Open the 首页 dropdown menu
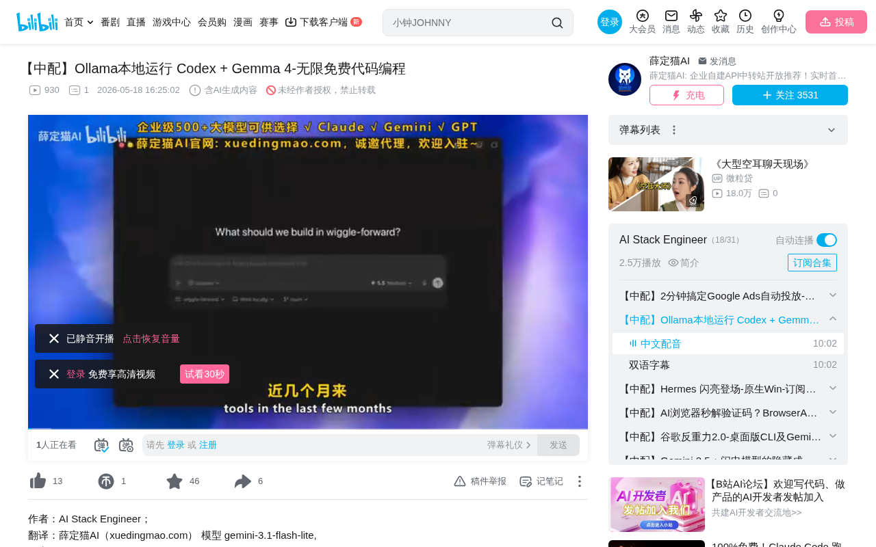876x547 pixels. coord(79,23)
